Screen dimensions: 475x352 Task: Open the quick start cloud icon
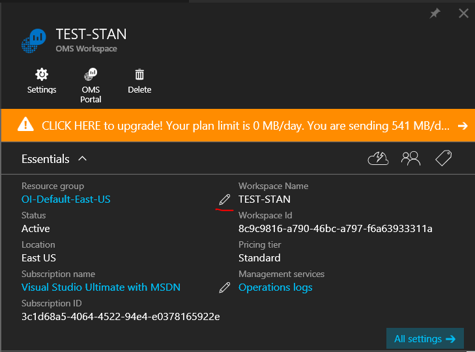click(x=378, y=158)
